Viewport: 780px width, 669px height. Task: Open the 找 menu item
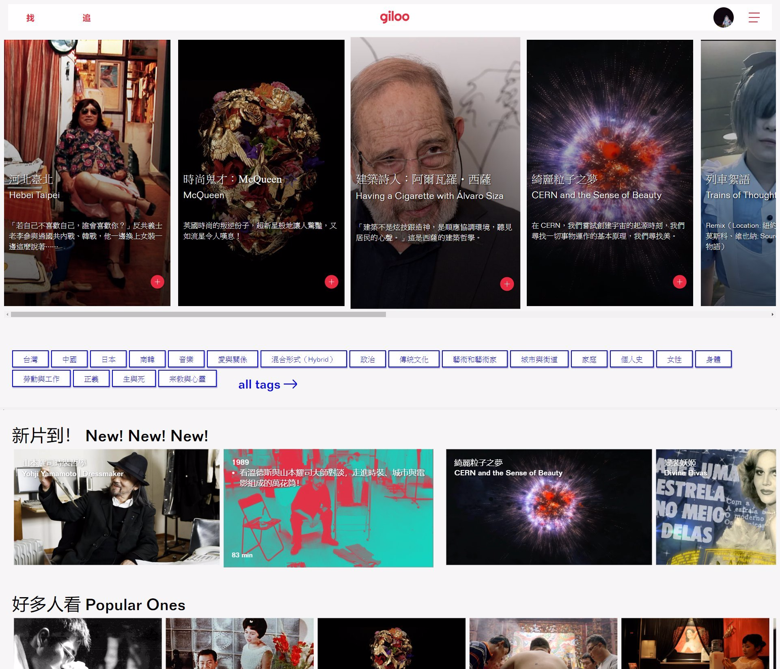30,18
